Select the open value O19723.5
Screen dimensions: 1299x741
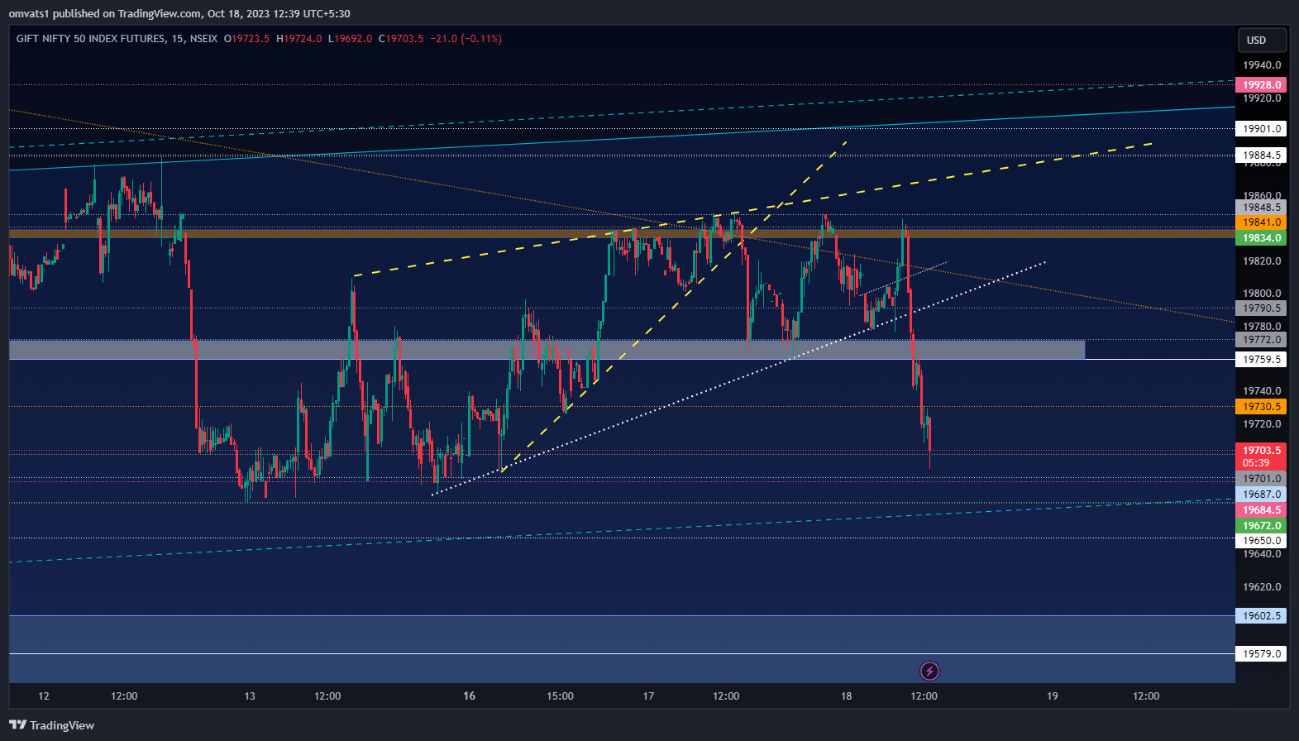coord(246,39)
